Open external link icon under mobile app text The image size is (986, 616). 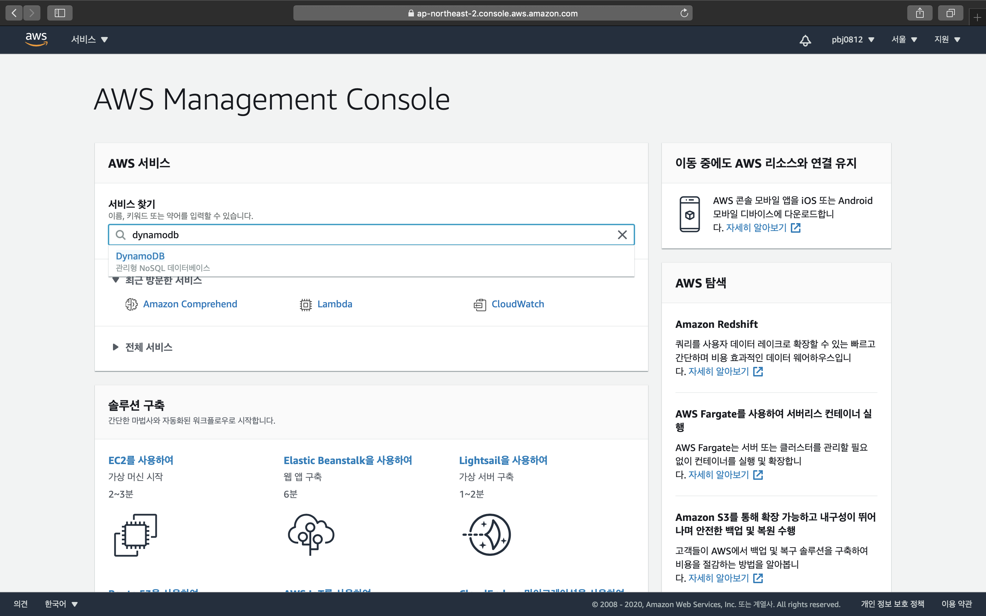[796, 228]
